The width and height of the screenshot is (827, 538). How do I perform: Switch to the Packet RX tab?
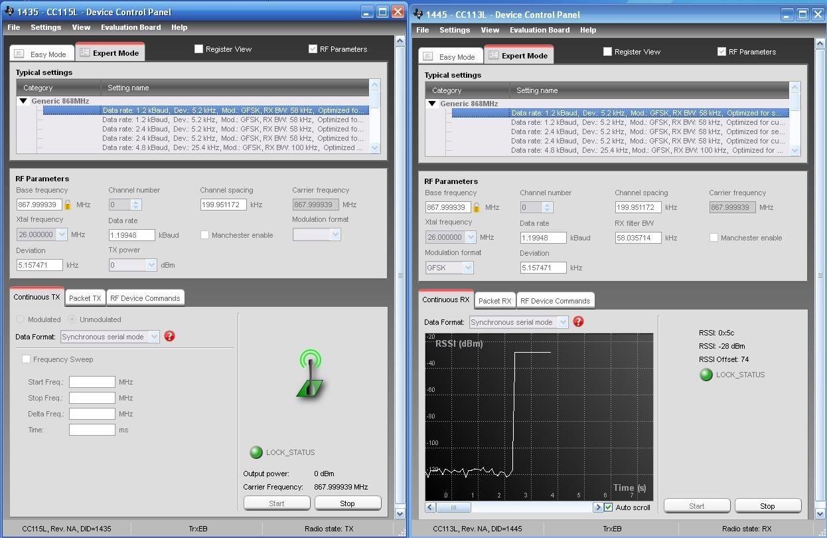494,301
